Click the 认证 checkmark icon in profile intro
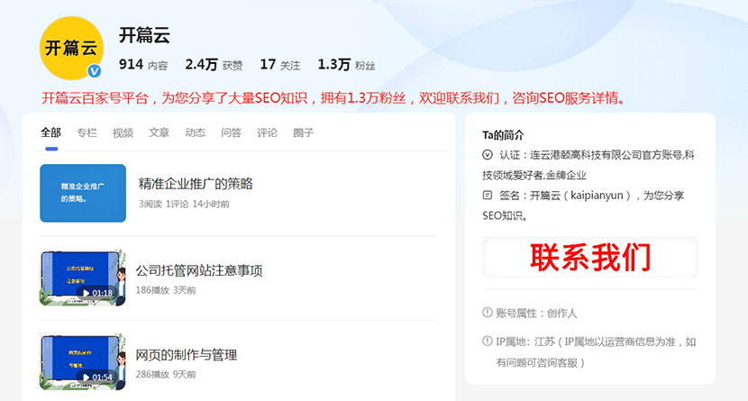Viewport: 748px width, 401px height. (x=488, y=155)
